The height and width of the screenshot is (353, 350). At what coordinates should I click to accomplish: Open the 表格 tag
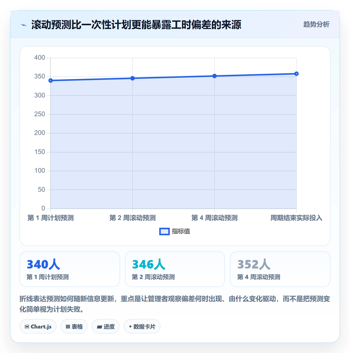click(74, 326)
